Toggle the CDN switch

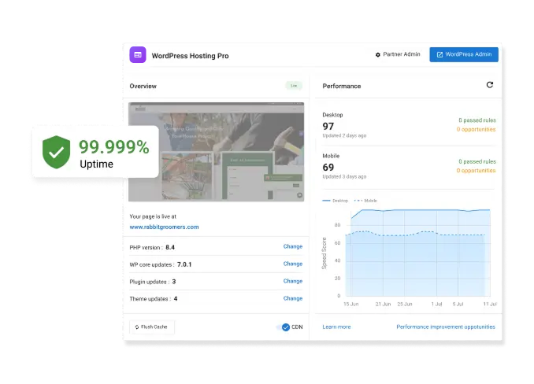pos(284,327)
